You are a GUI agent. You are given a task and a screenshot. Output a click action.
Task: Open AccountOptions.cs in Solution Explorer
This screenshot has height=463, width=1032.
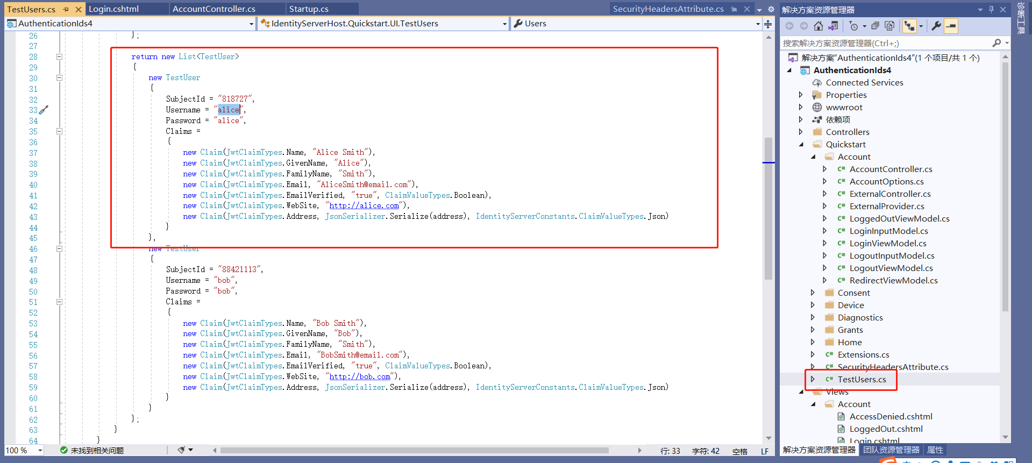pos(886,181)
